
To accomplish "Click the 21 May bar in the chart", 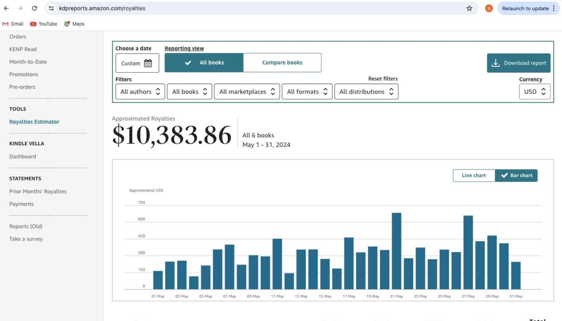I will (x=396, y=251).
